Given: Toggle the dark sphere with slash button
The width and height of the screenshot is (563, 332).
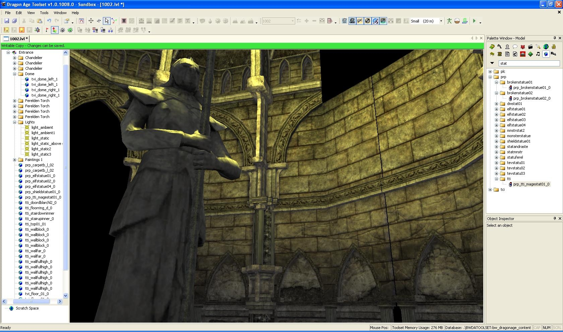Looking at the screenshot, I should (x=368, y=21).
